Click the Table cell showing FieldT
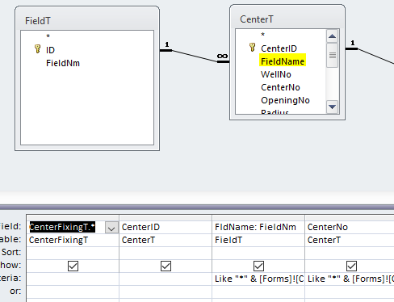This screenshot has width=394, height=302. click(258, 240)
